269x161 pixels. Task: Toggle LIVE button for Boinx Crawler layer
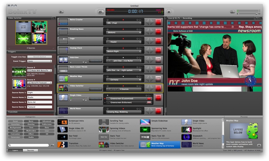pos(158,22)
